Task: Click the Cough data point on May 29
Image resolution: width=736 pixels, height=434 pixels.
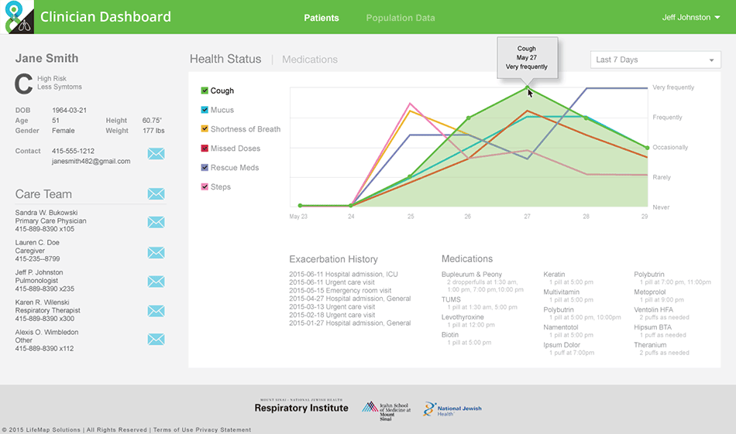Action: click(x=647, y=148)
